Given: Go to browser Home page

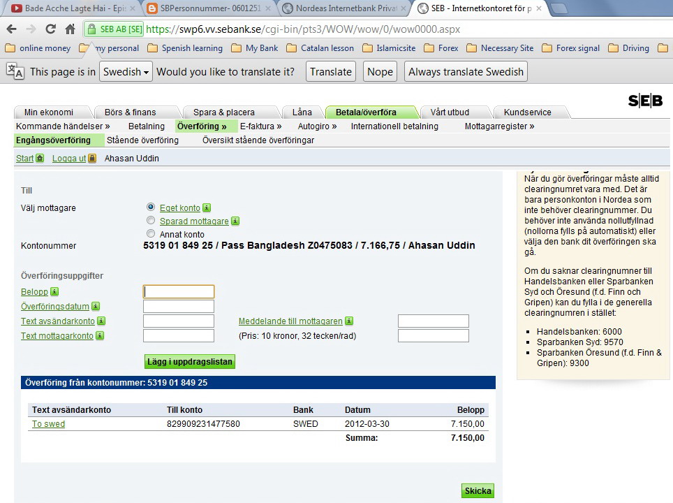Looking at the screenshot, I should [x=70, y=29].
